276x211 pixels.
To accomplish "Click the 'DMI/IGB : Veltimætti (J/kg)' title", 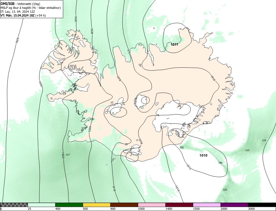I will (x=20, y=4).
